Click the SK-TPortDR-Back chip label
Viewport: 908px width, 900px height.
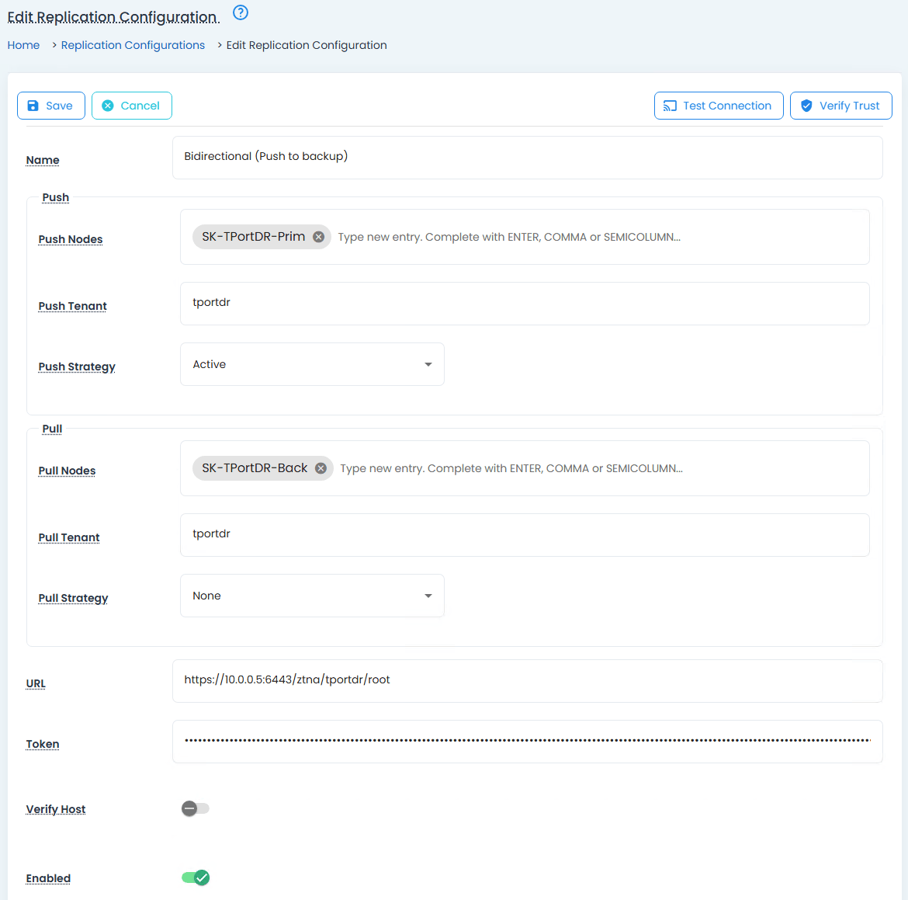click(255, 467)
